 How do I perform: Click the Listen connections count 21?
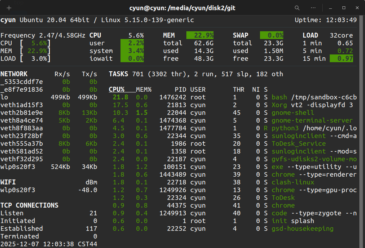click(93, 213)
